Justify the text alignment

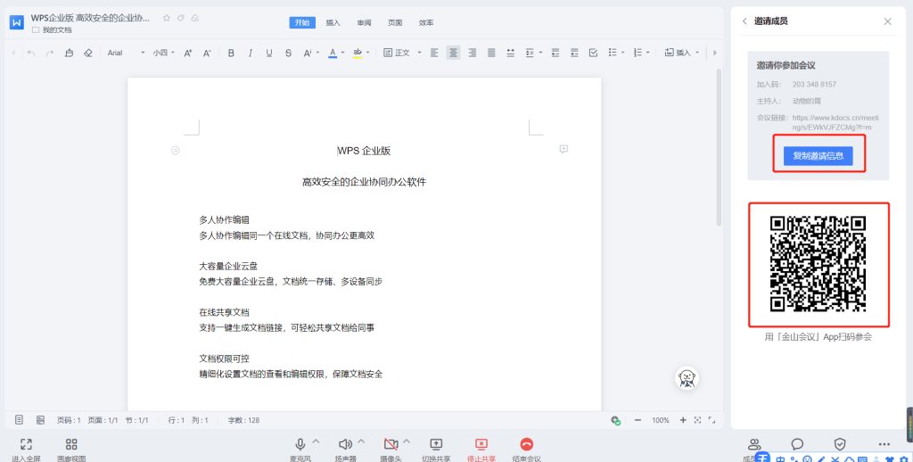pyautogui.click(x=491, y=53)
